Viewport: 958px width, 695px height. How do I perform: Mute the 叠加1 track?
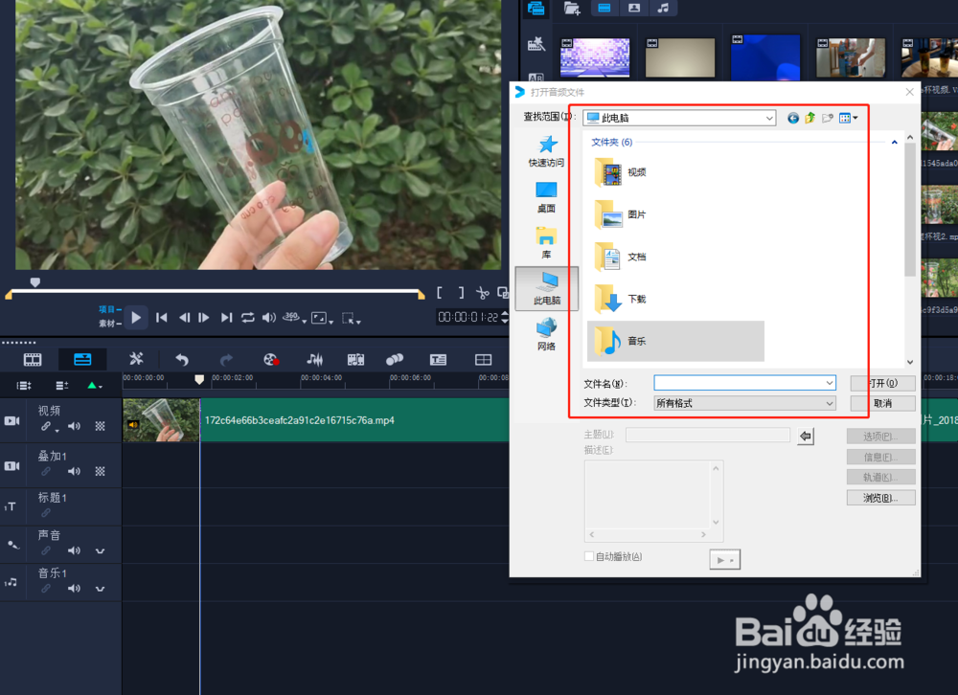tap(74, 472)
